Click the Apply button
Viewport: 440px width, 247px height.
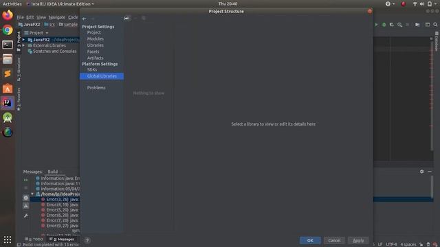358,240
